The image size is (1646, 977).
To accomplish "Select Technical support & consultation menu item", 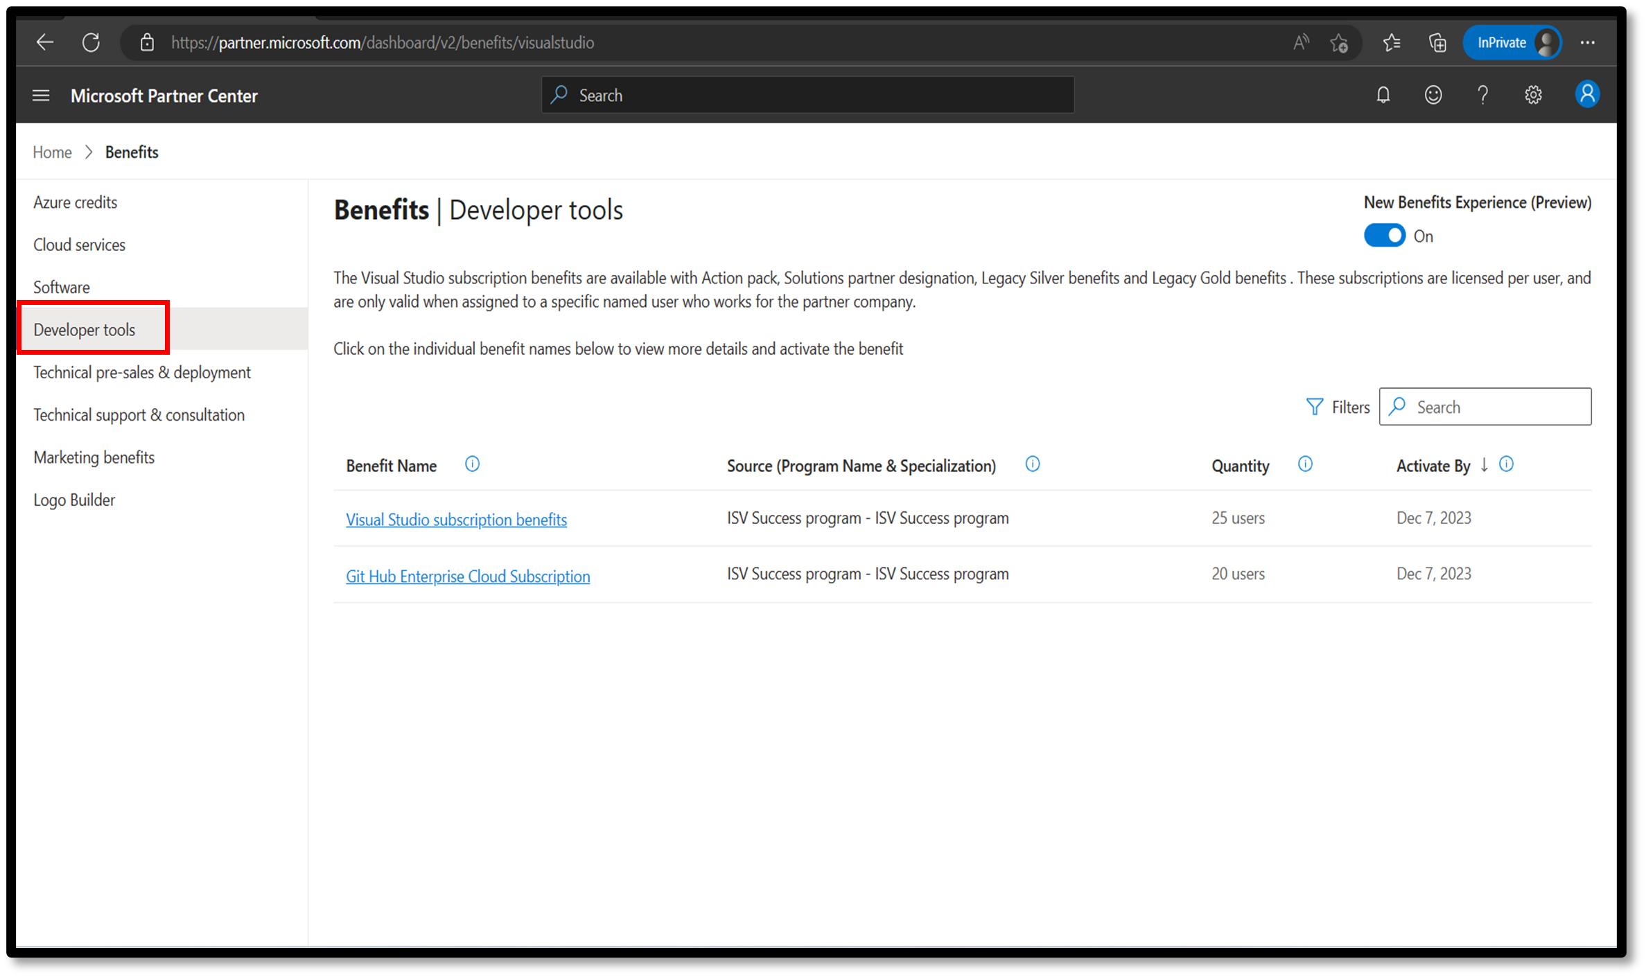I will (139, 414).
